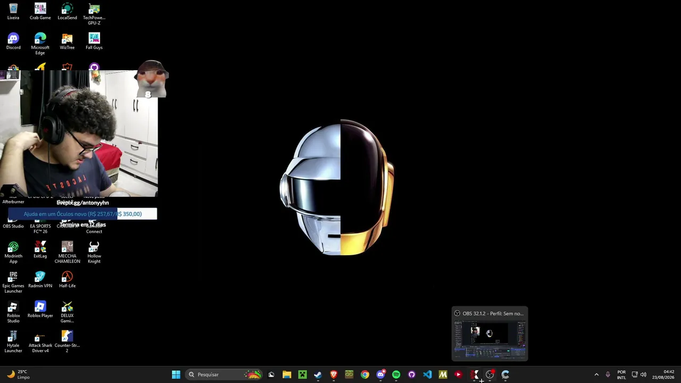Image resolution: width=681 pixels, height=383 pixels.
Task: Open the clock and date panel
Action: click(x=663, y=374)
